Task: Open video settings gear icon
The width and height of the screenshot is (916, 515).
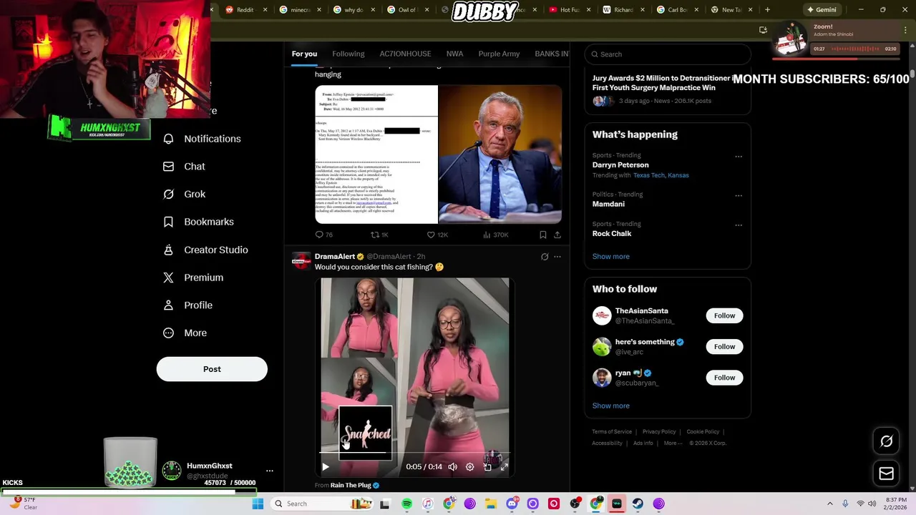Action: pos(469,467)
